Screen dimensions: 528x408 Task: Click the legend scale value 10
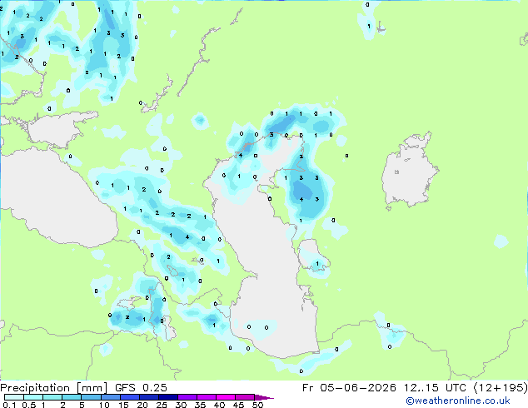(x=104, y=405)
